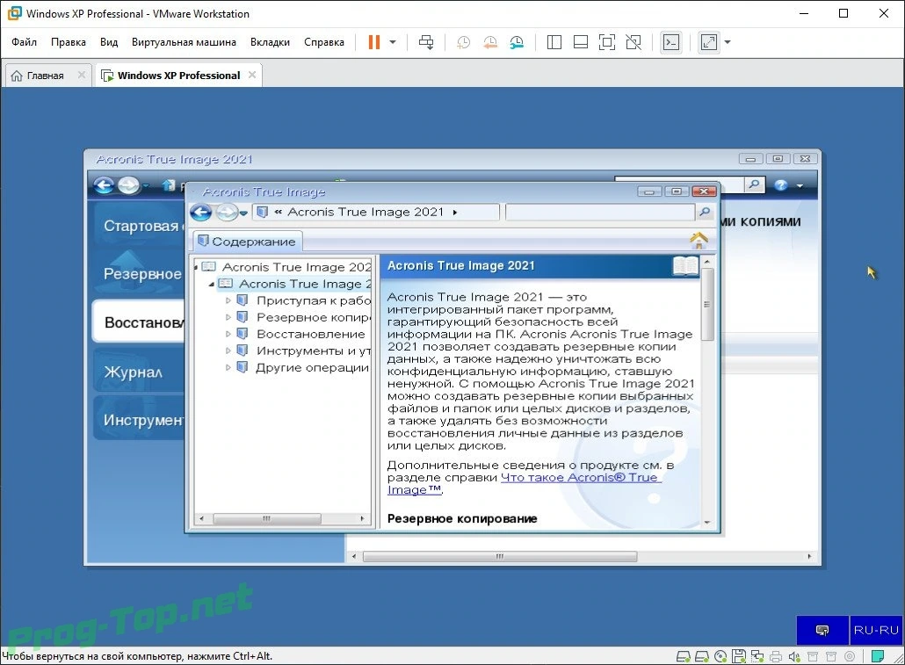Viewport: 905px width, 665px height.
Task: Open stretch display dropdown arrow
Action: [728, 42]
